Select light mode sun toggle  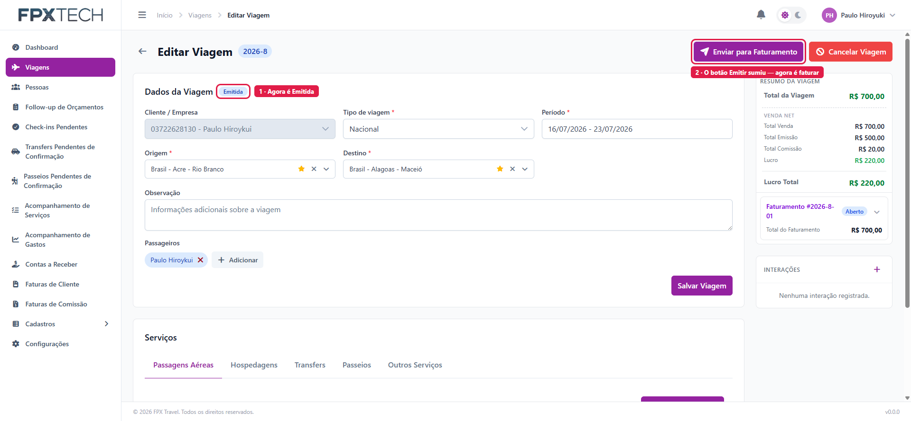pos(785,15)
